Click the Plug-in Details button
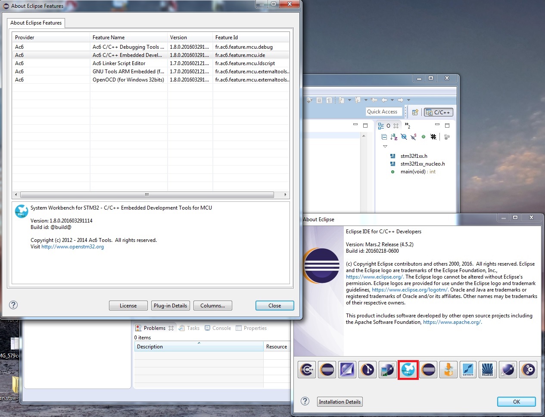545x417 pixels. (170, 306)
